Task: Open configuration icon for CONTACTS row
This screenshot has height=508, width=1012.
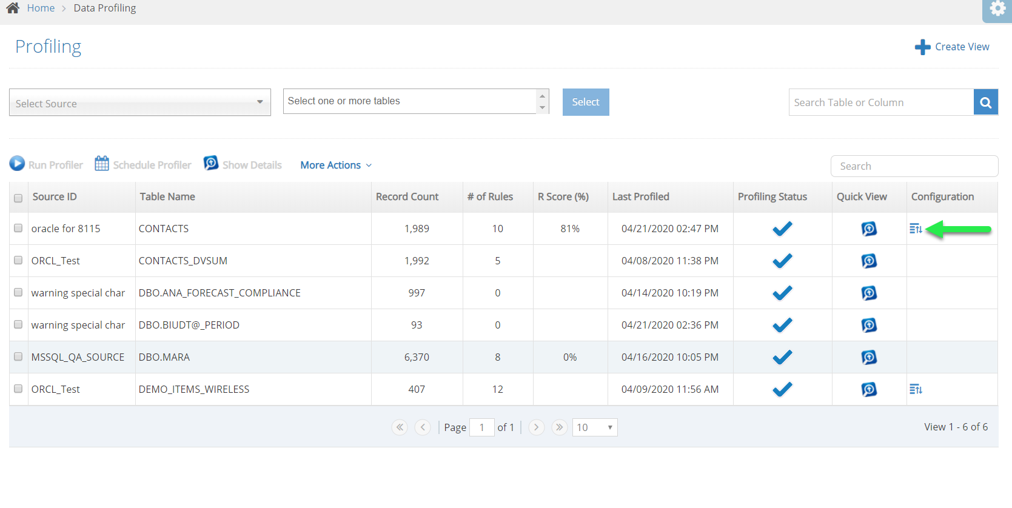Action: [x=916, y=229]
